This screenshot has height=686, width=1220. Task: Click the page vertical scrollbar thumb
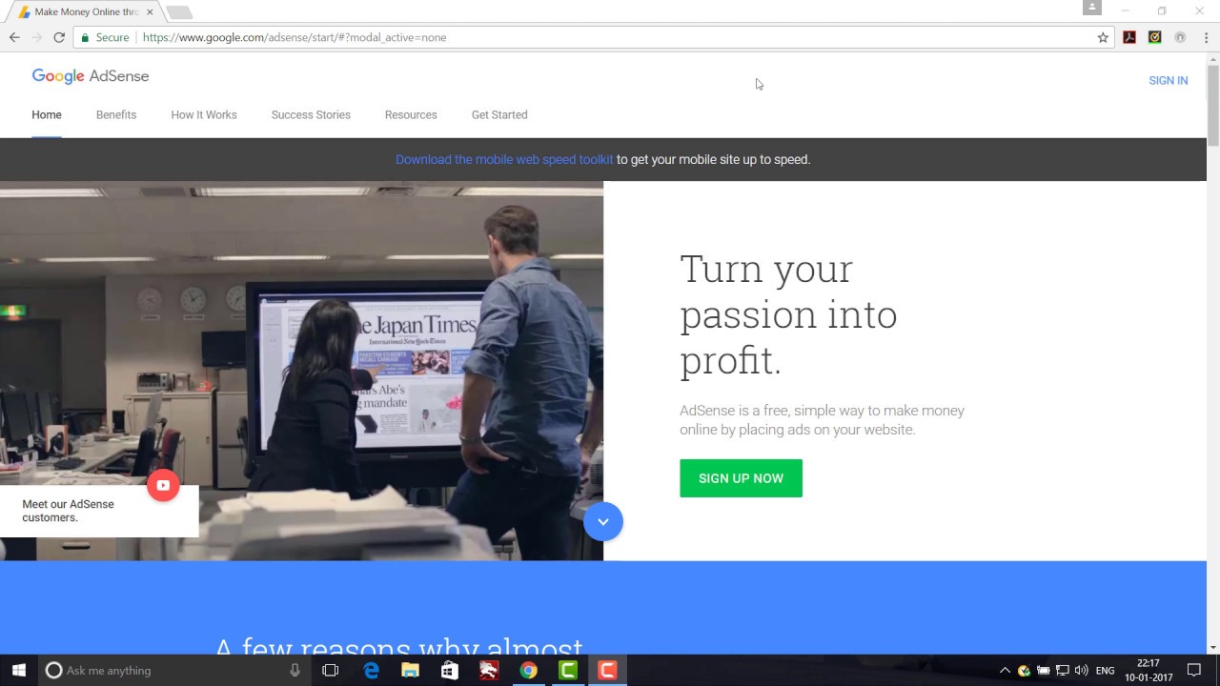click(x=1213, y=106)
